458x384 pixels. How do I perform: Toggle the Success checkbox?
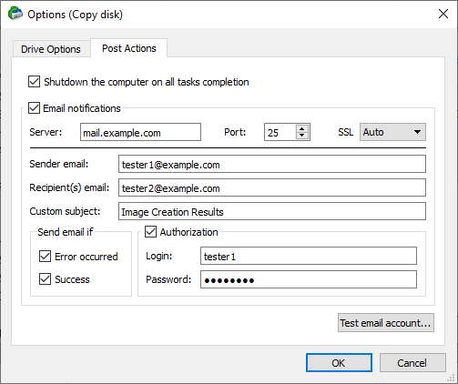45,279
